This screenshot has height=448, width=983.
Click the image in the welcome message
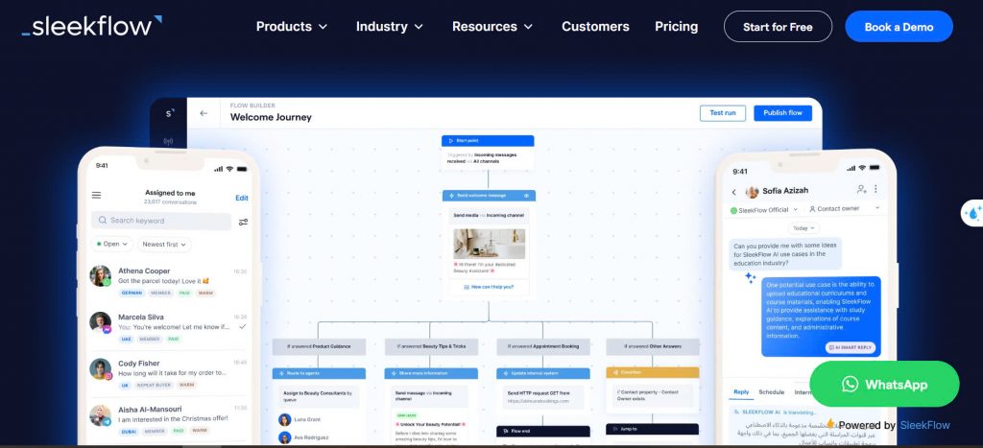pyautogui.click(x=489, y=243)
